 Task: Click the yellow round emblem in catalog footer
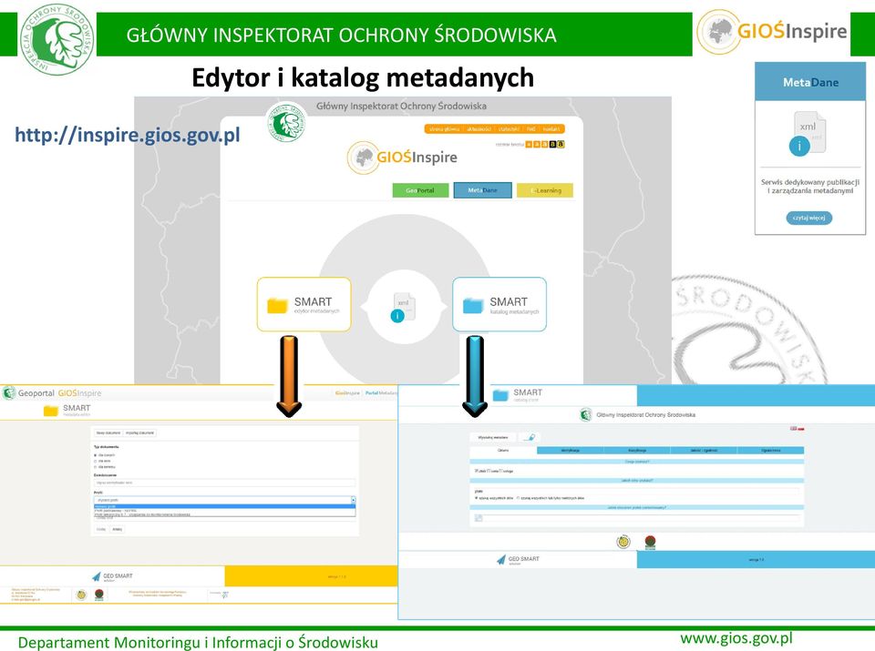pyautogui.click(x=623, y=541)
